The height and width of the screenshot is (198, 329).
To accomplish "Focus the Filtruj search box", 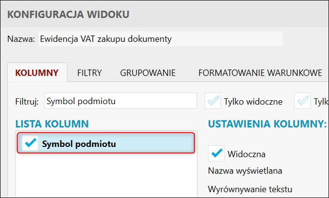I will [x=120, y=101].
